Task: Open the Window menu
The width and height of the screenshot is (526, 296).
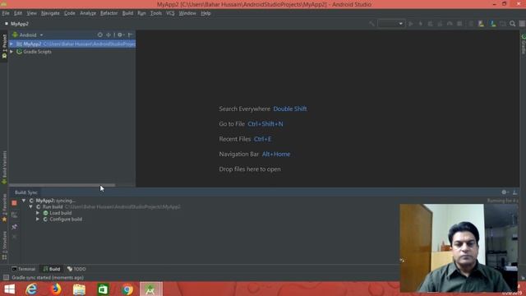Action: point(187,13)
